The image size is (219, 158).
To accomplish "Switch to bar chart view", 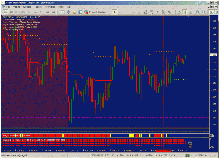I will click(x=179, y=12).
